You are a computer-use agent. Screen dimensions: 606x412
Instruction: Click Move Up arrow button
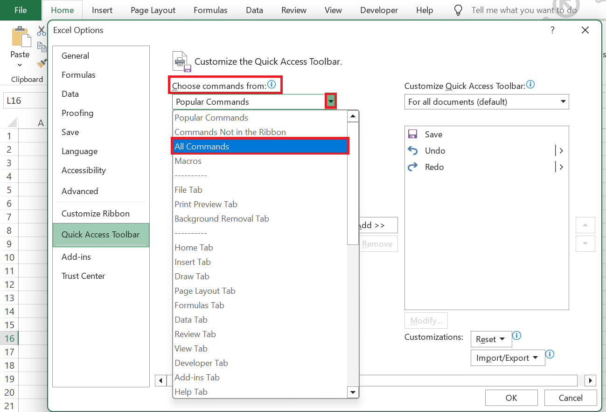point(585,226)
